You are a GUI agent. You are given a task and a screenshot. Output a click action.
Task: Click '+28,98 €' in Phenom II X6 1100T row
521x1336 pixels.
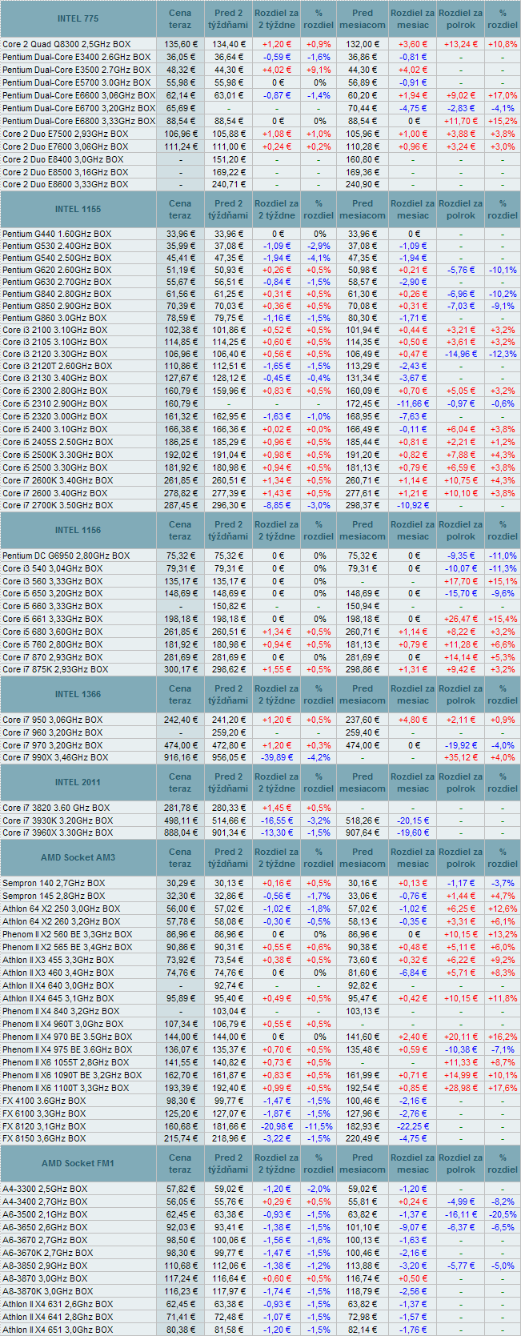[461, 1088]
